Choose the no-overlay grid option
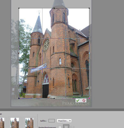Image resolution: width=124 pixels, height=128 pixels. click(60, 127)
